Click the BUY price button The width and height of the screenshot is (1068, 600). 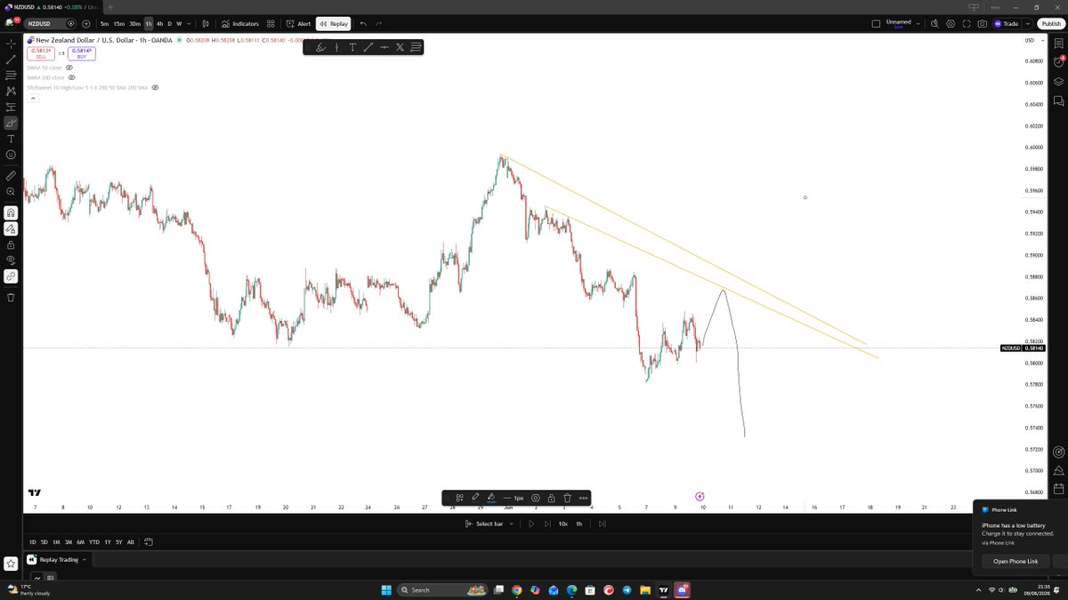[x=81, y=53]
